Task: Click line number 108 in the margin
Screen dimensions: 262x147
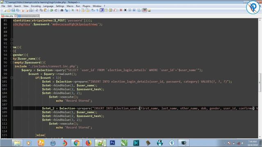Action: (5, 108)
